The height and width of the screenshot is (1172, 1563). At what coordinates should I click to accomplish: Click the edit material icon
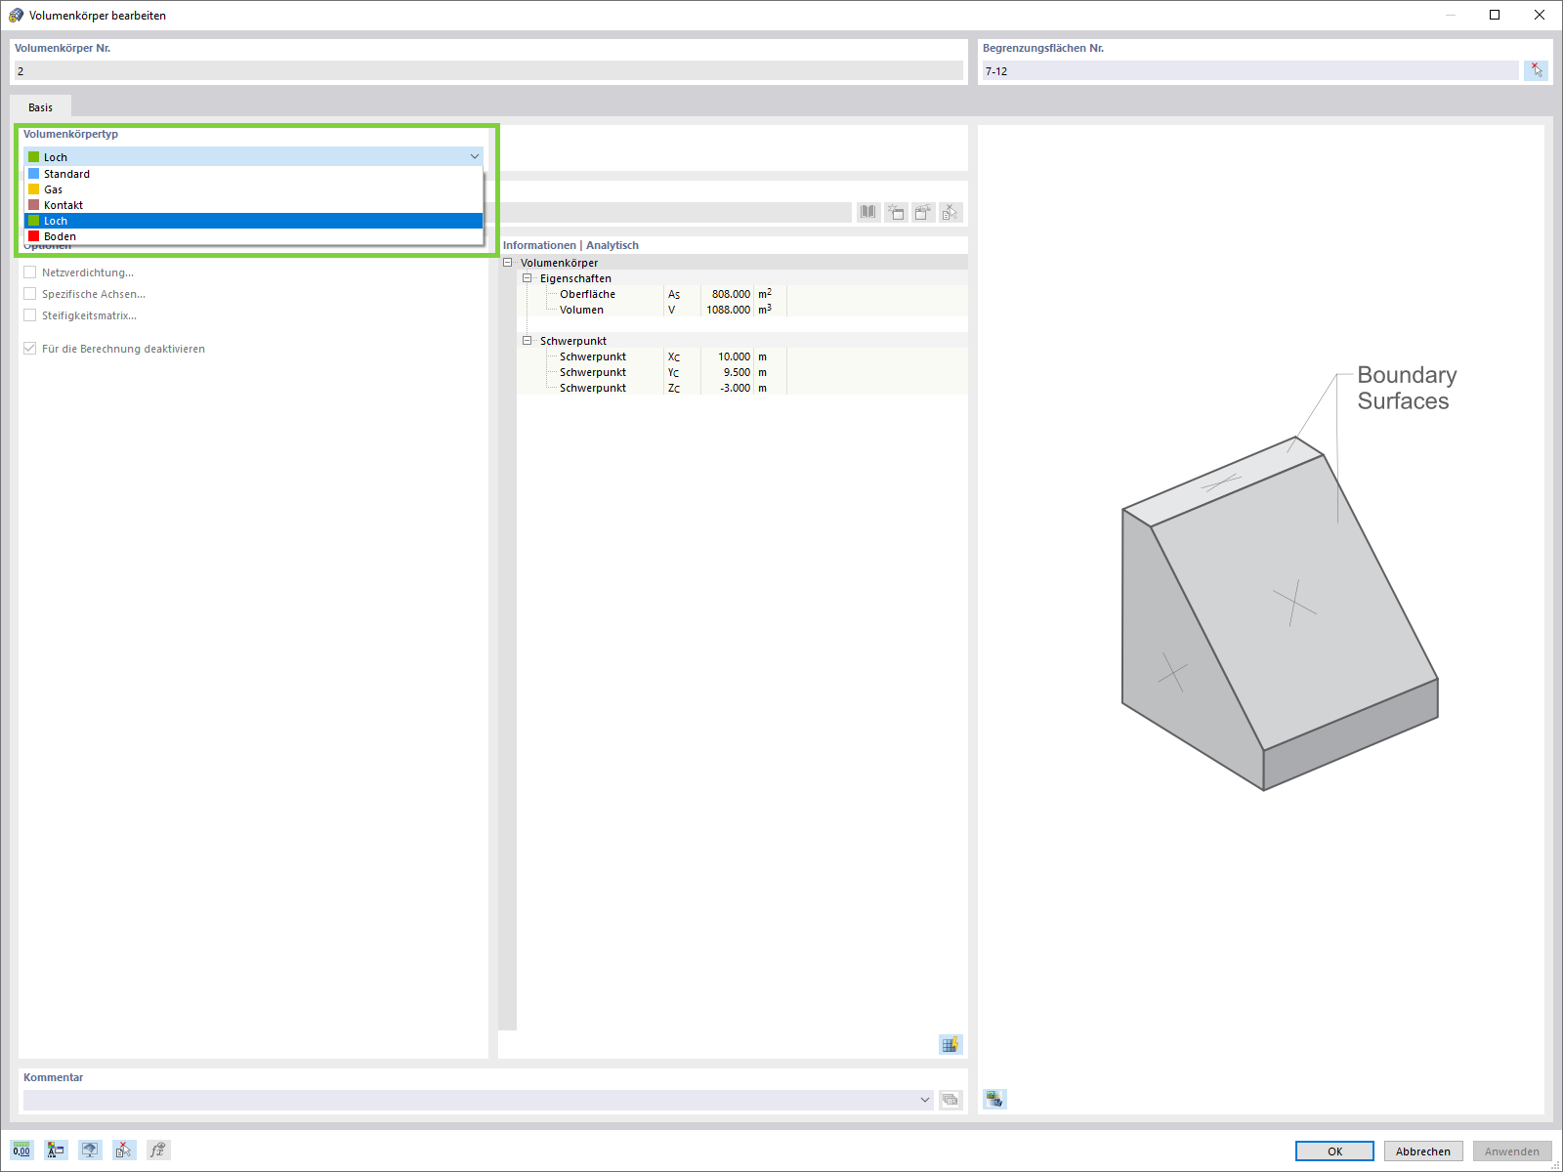(923, 212)
